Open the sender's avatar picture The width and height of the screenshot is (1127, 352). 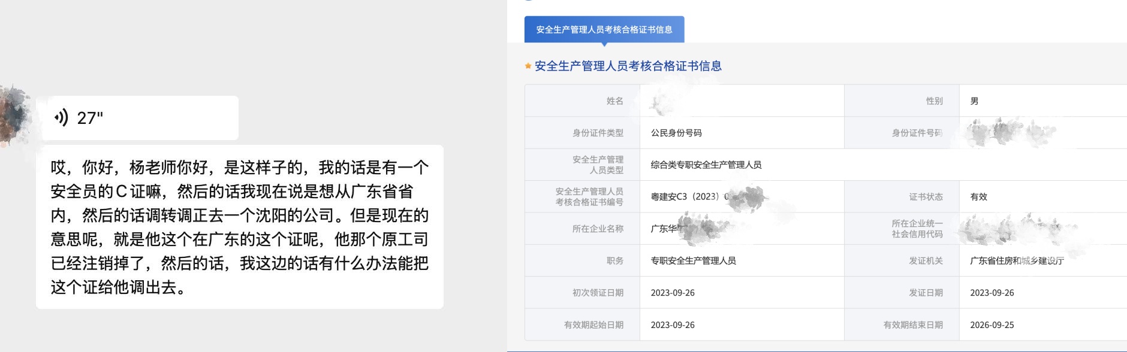pos(14,115)
